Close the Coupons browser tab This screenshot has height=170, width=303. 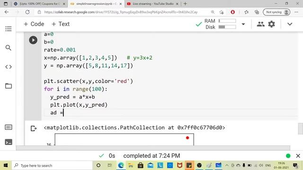[x=64, y=4]
